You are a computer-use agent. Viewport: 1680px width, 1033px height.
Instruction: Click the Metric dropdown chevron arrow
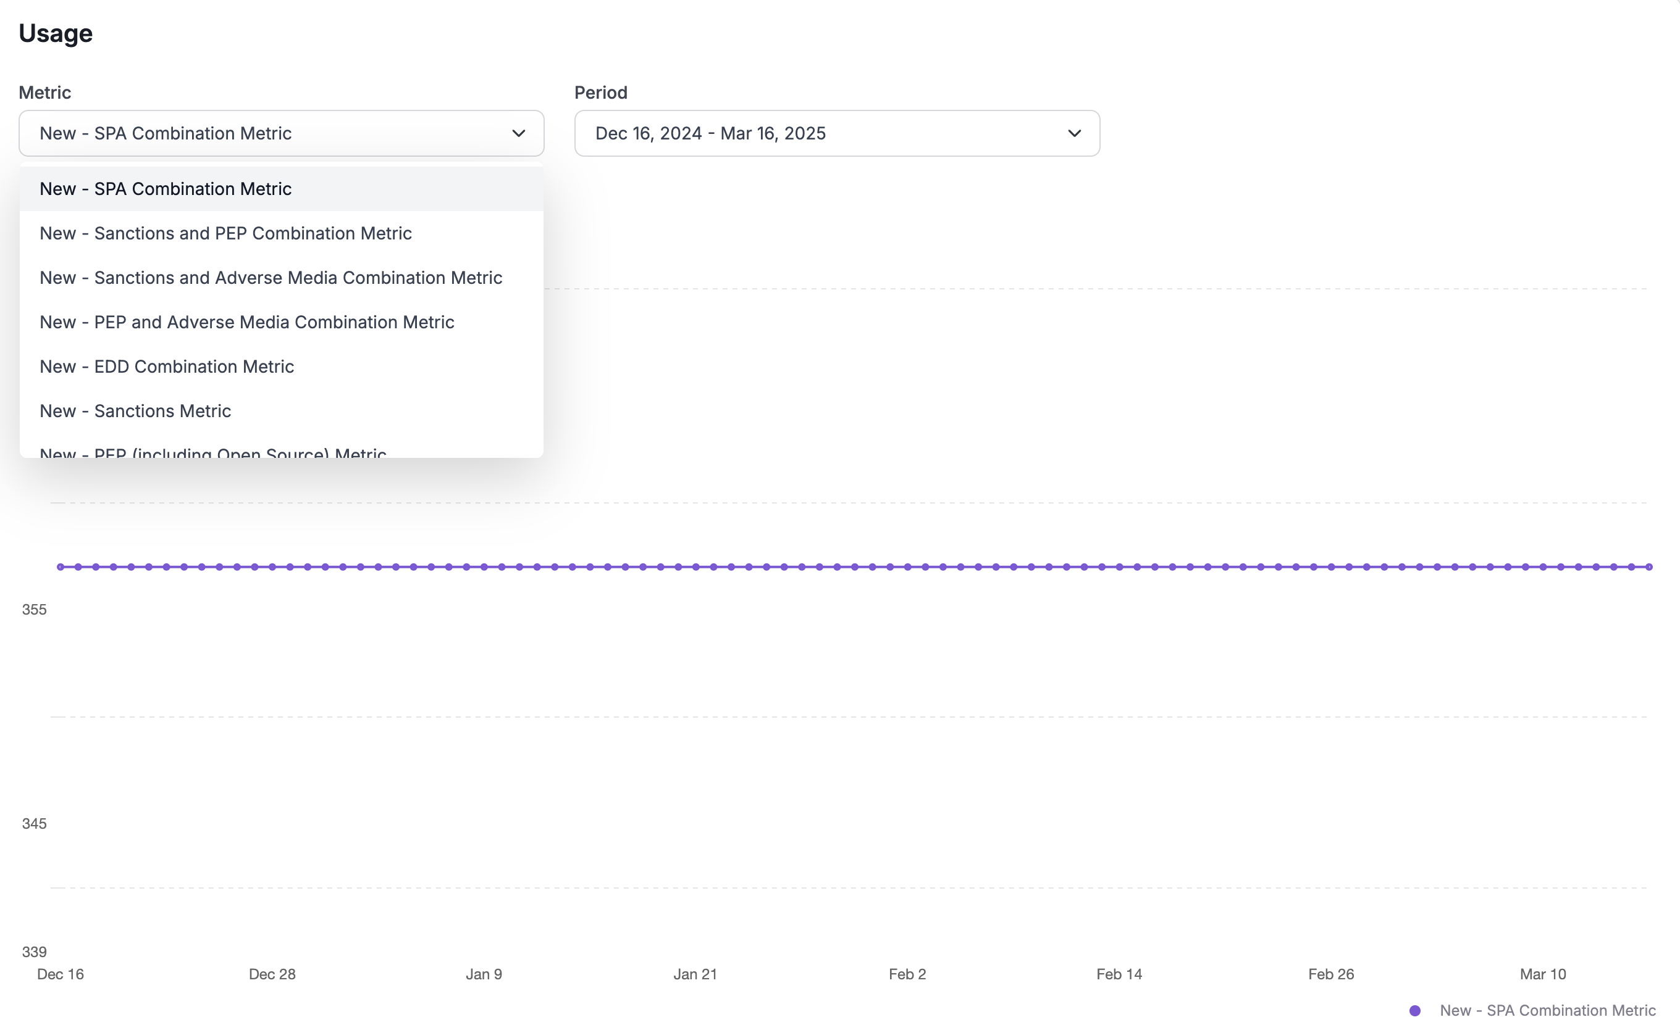pos(518,133)
